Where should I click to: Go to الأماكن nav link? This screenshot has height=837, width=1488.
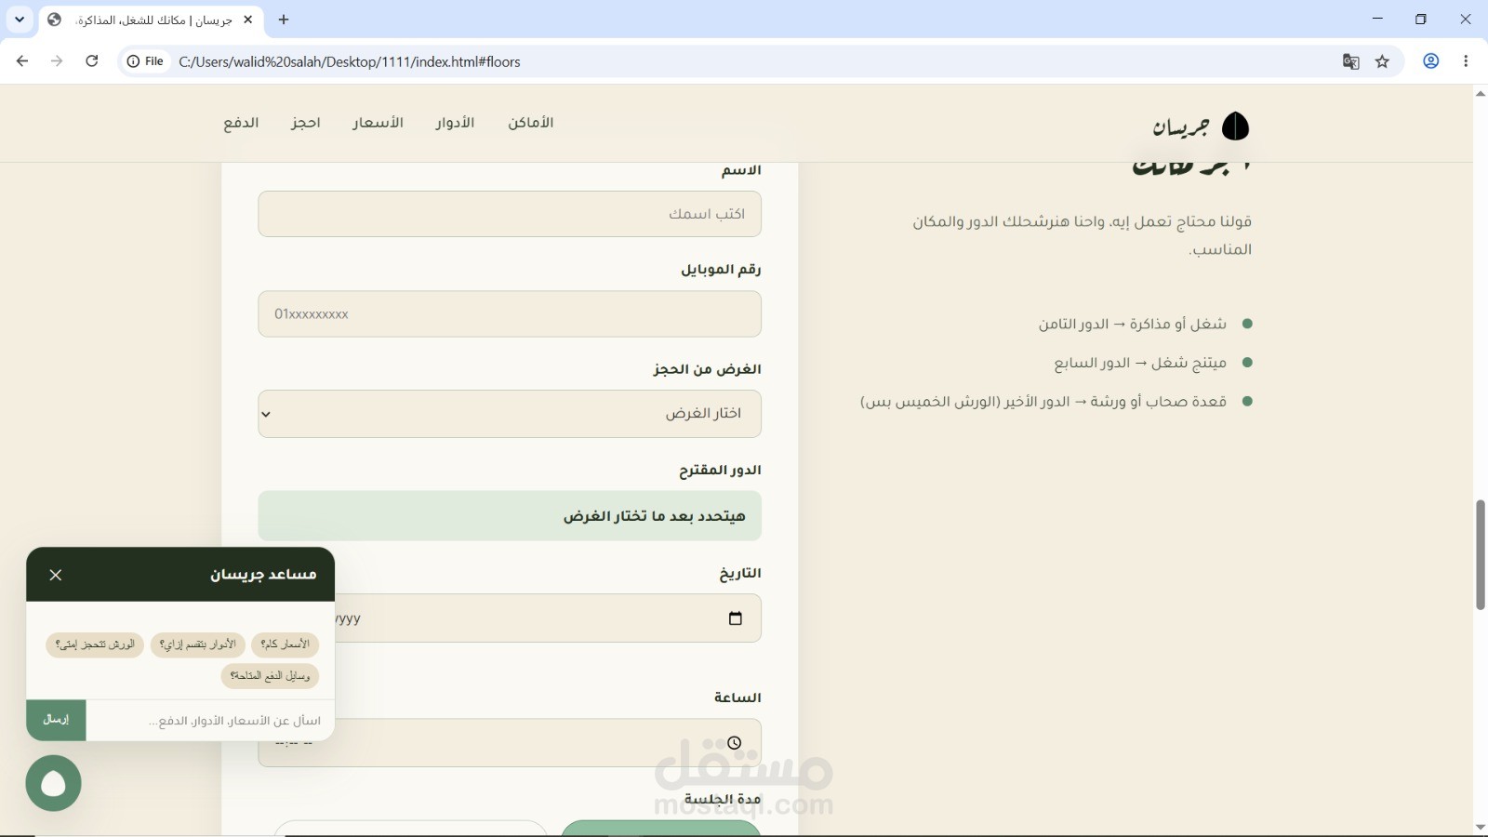tap(531, 123)
